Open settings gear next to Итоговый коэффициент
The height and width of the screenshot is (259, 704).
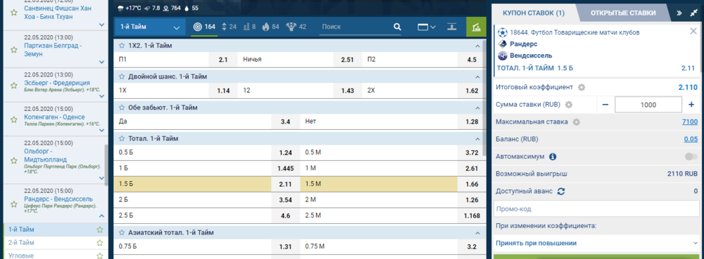click(x=582, y=87)
